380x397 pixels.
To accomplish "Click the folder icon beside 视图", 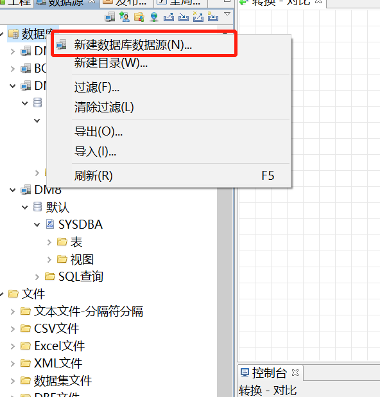I will coord(62,259).
